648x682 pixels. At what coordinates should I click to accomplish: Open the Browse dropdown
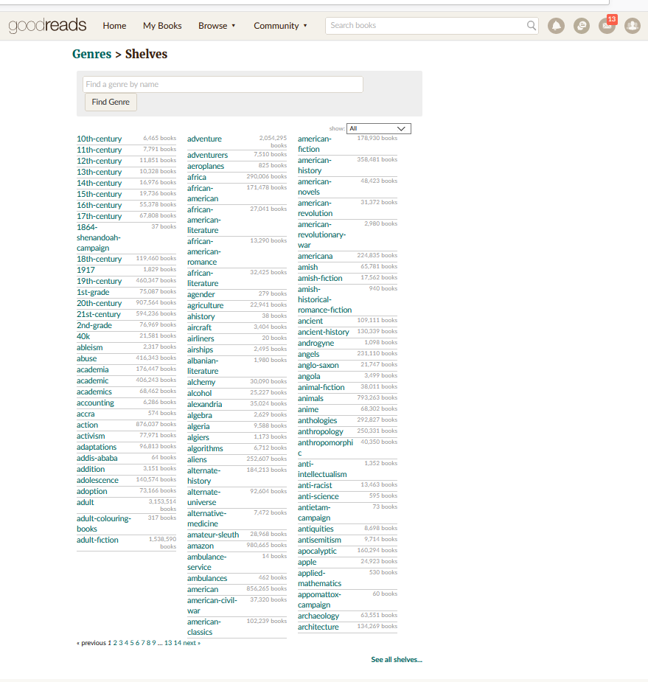[x=217, y=26]
